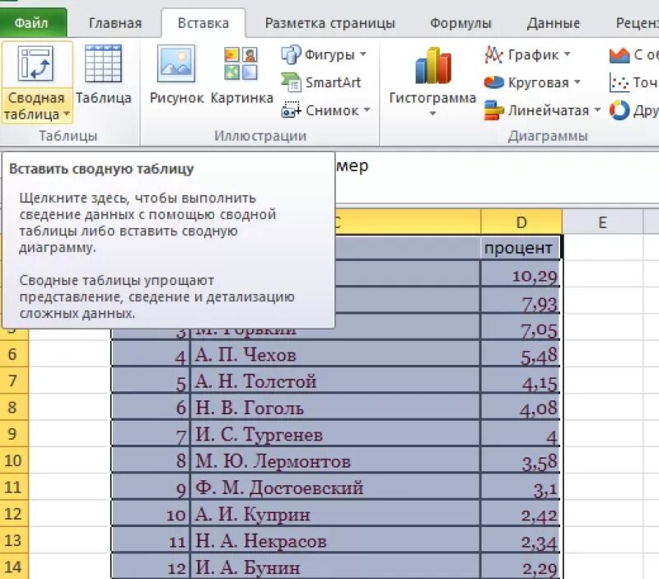Click the cell А. Н. Толстой
This screenshot has width=659, height=579.
pyautogui.click(x=335, y=381)
